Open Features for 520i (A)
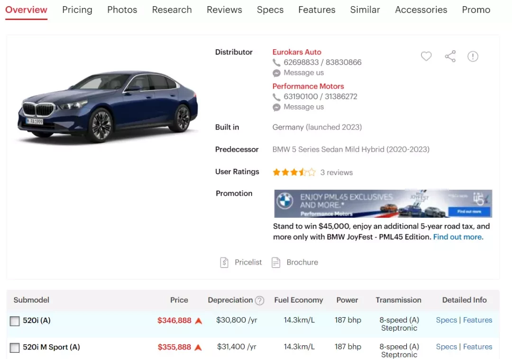This screenshot has width=512, height=359. 478,320
